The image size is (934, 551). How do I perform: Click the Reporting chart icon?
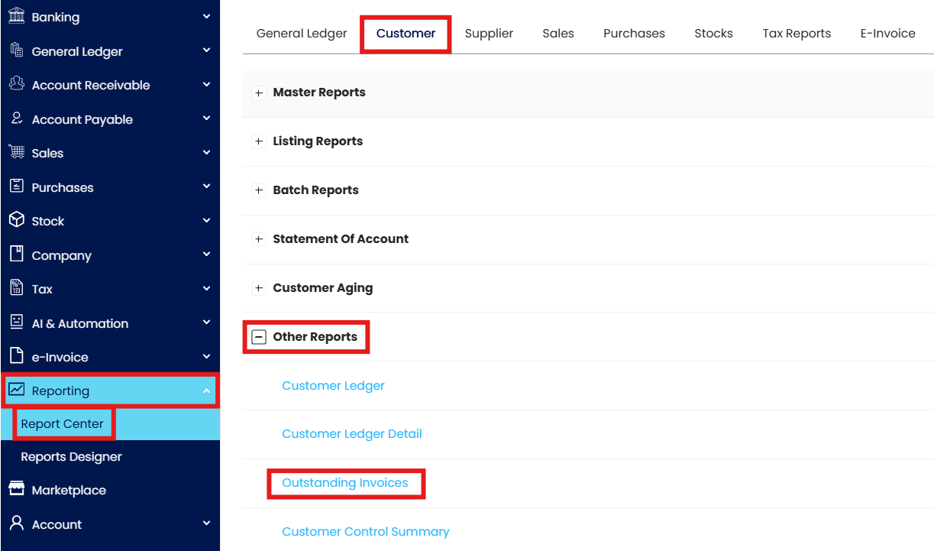coord(16,390)
